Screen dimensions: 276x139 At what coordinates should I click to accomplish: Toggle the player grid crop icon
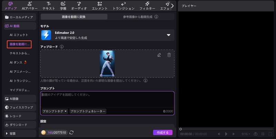point(263,134)
